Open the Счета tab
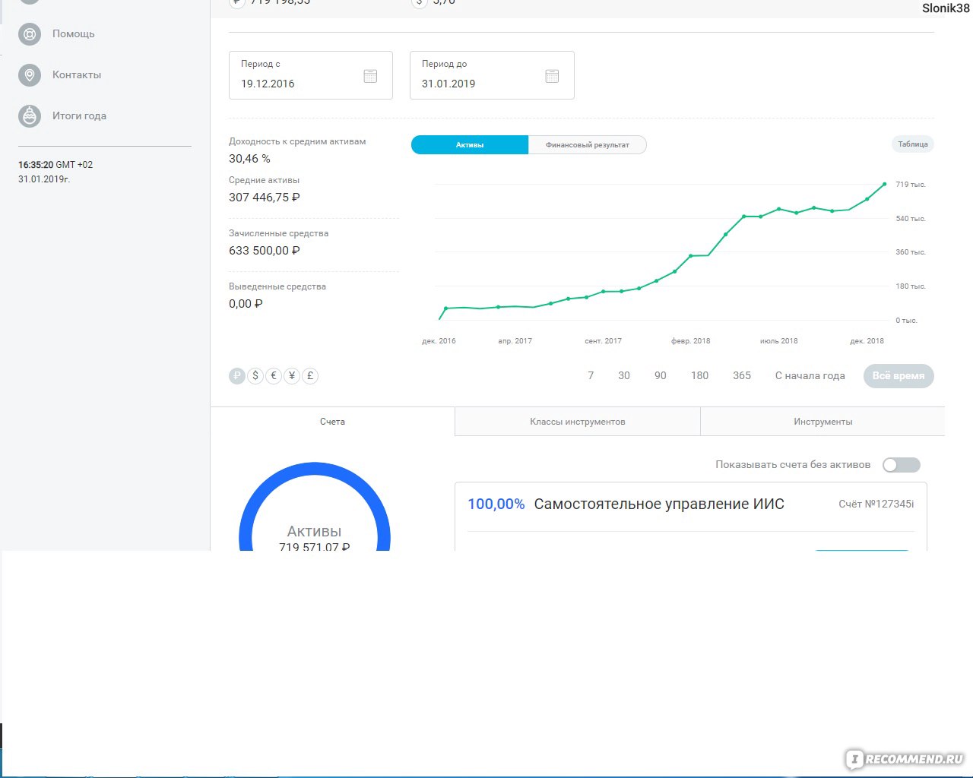Image resolution: width=973 pixels, height=778 pixels. [332, 422]
